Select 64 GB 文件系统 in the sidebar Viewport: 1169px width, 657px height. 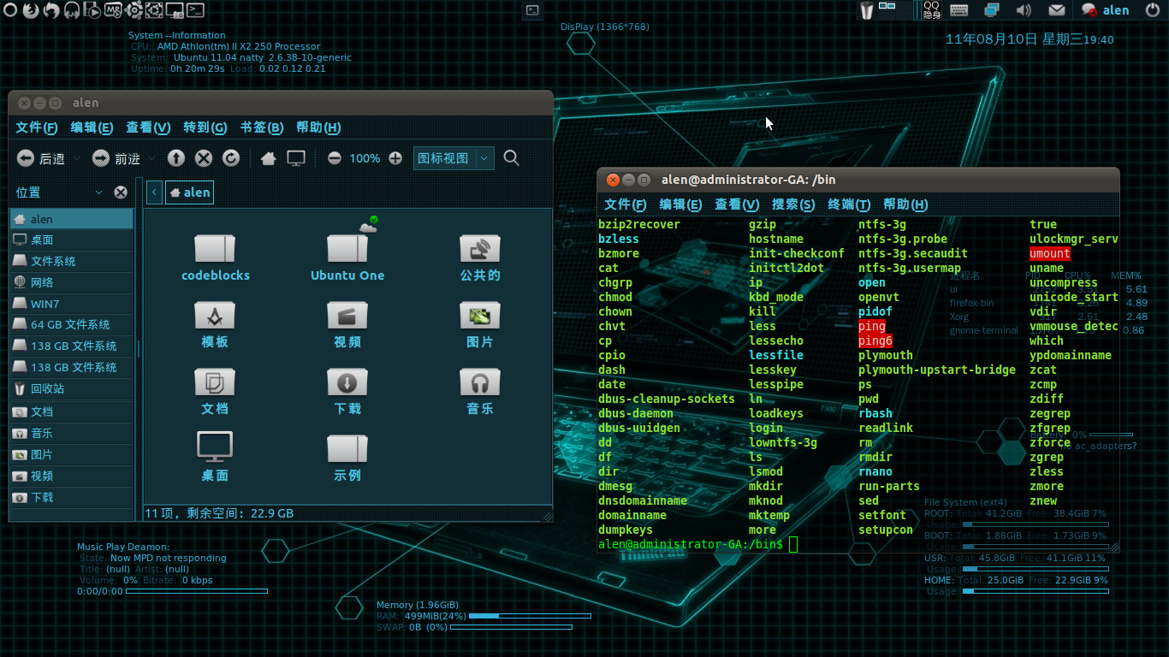pyautogui.click(x=72, y=325)
